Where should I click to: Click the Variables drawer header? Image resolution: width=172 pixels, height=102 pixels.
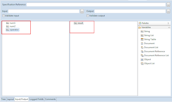(154, 27)
